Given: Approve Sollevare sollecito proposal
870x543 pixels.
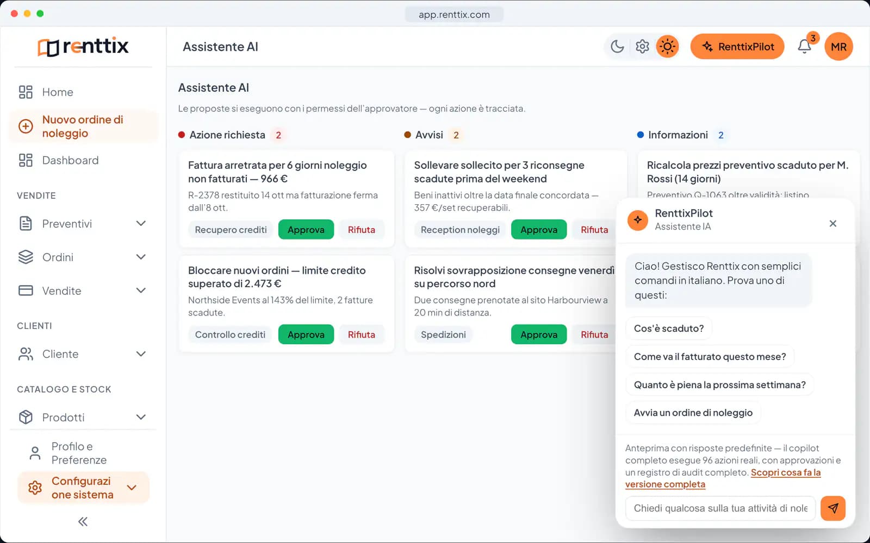Looking at the screenshot, I should pos(539,230).
